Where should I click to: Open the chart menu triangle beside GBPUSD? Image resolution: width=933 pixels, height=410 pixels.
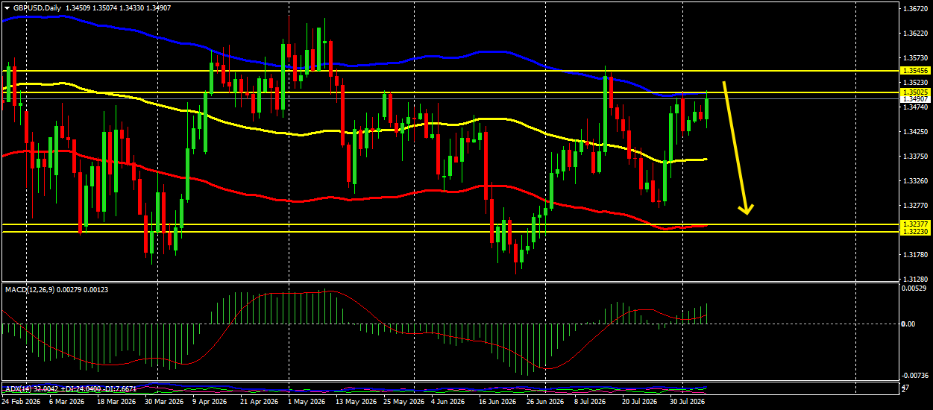(x=7, y=8)
